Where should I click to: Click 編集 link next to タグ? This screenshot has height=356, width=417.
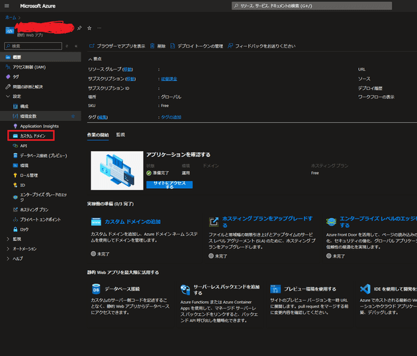point(103,118)
